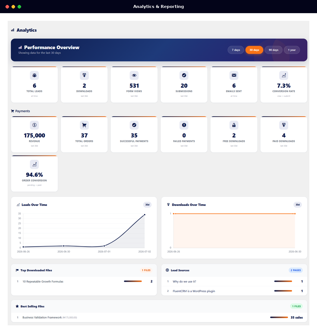Click the 2026-07-01 point on Leads chart

point(104,246)
